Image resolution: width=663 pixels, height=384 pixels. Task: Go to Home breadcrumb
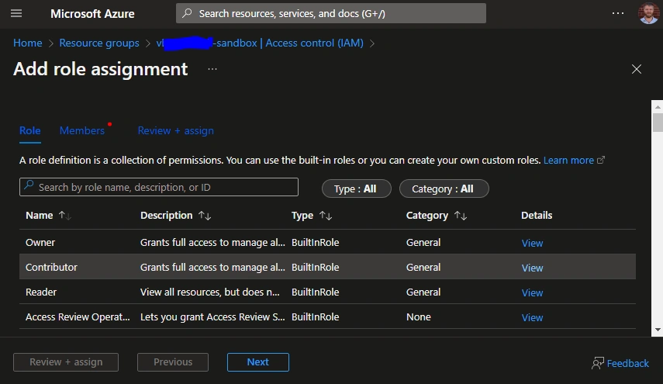click(27, 43)
